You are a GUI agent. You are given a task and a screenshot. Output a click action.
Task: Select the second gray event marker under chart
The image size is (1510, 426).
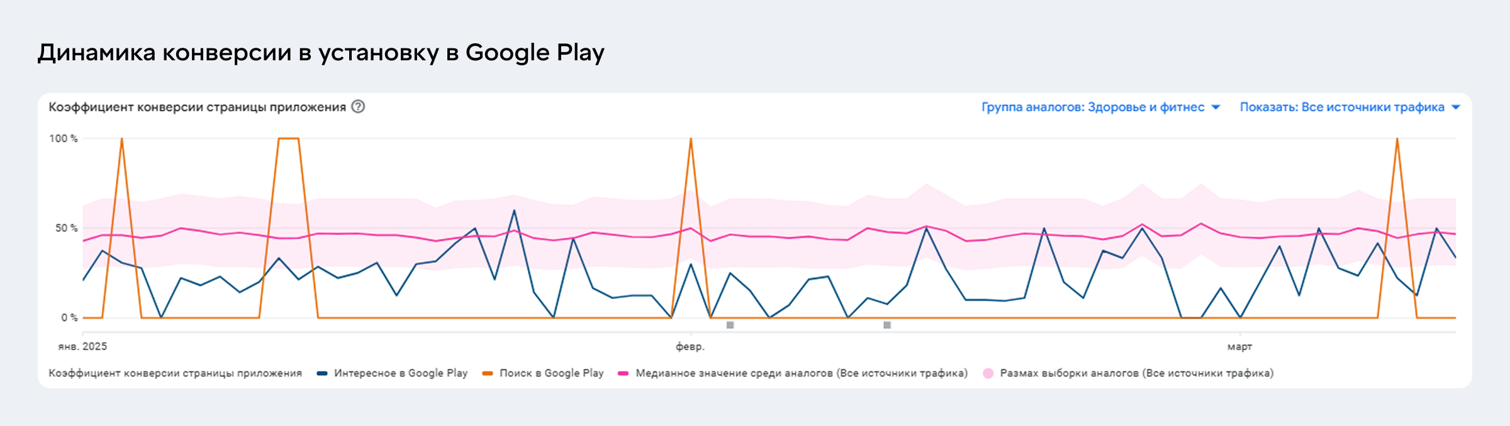tap(887, 325)
